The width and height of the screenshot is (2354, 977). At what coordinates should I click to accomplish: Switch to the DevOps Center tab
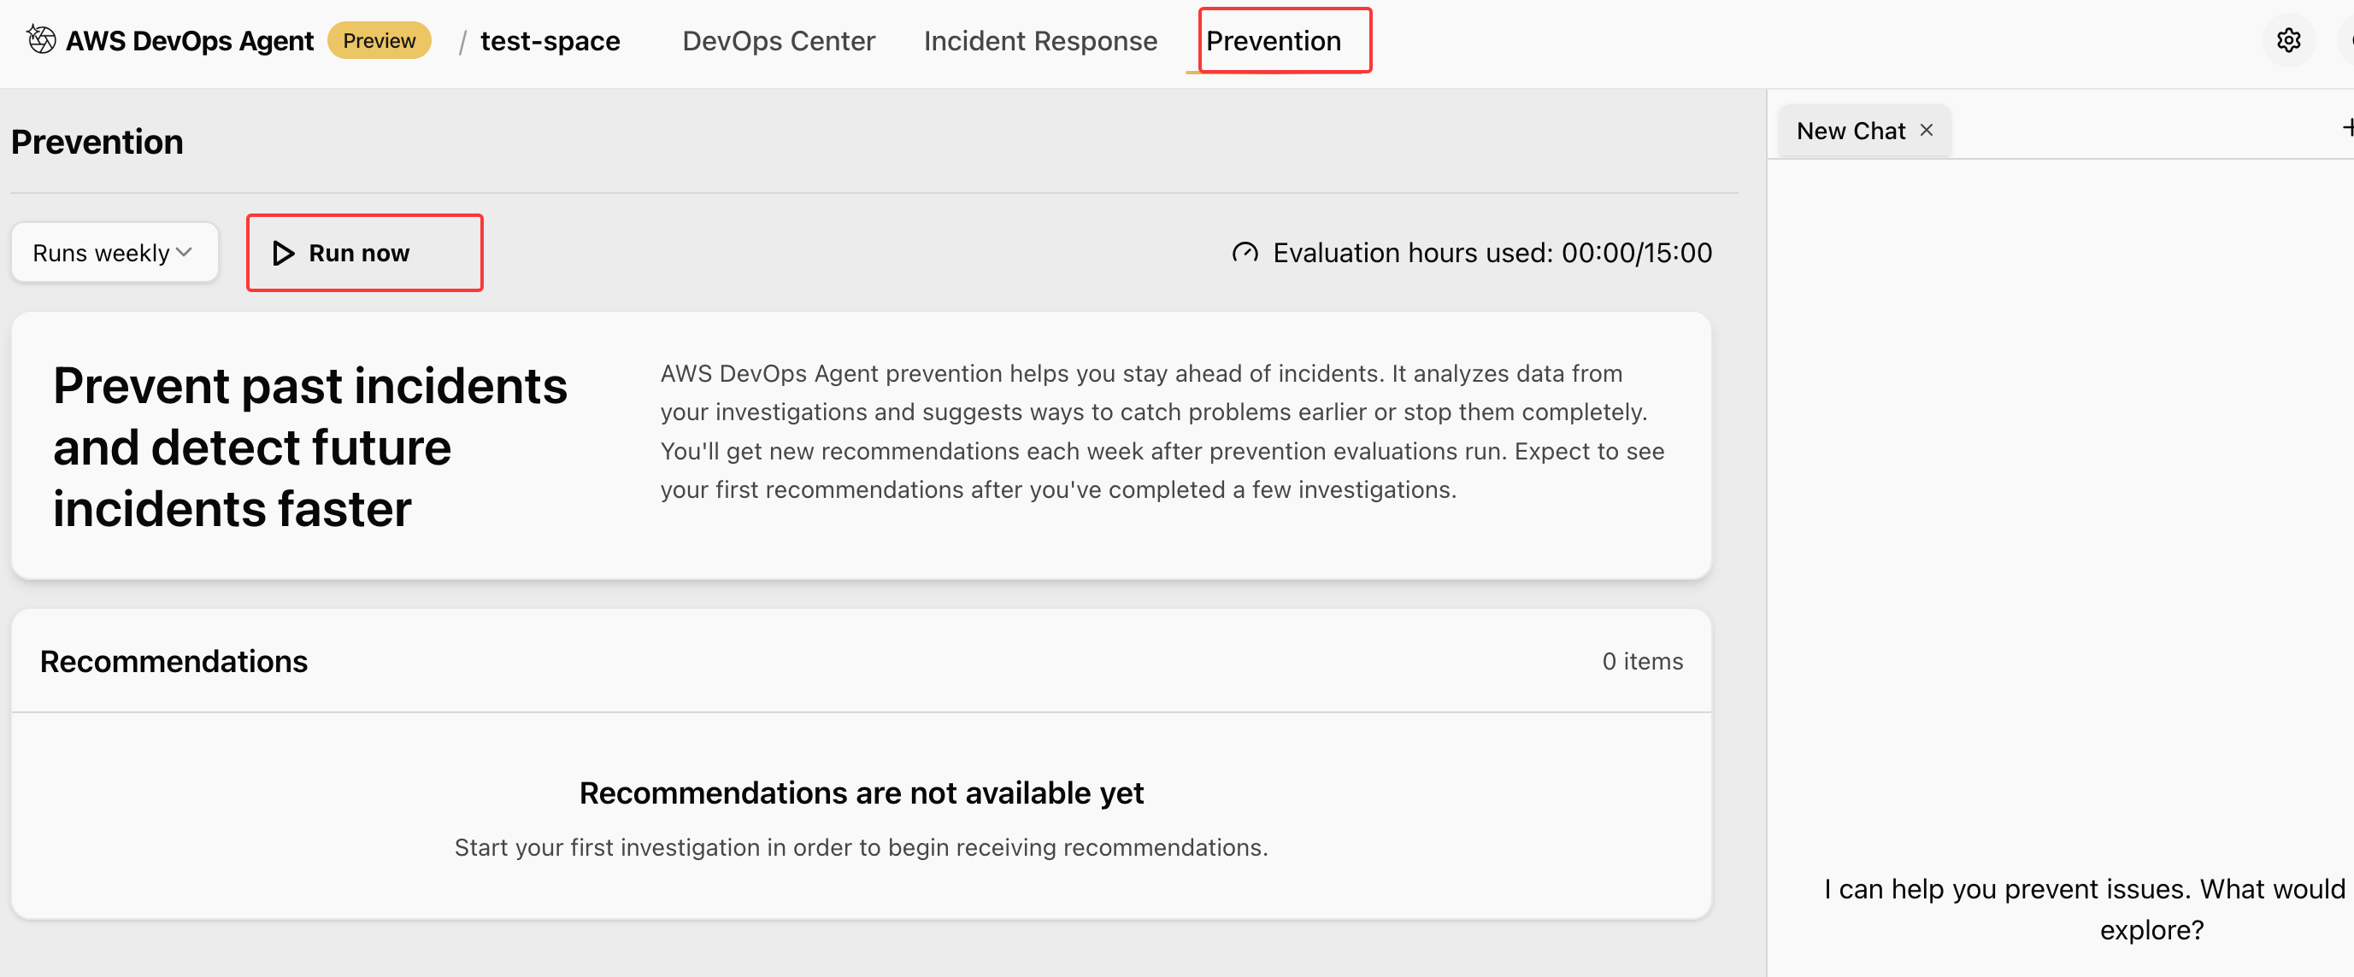(x=779, y=40)
